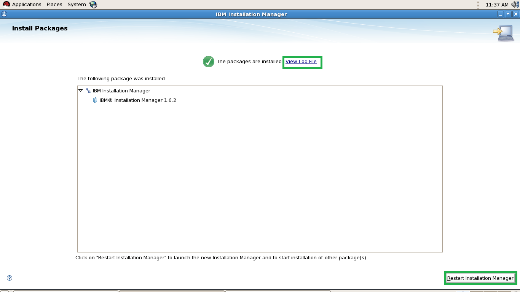Viewport: 520px width, 292px height.
Task: Click the group icon next to IBM Installation Manager
Action: (x=89, y=90)
